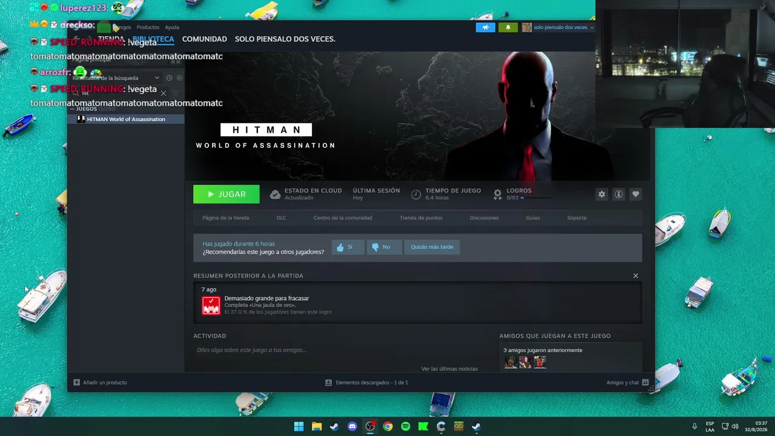Click the Logros 8/83 progress bar

coord(538,198)
